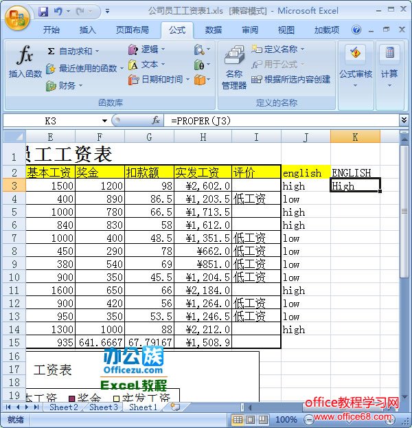Expand Financial (财务) dropdown arrow
The width and height of the screenshot is (412, 428).
coord(81,86)
